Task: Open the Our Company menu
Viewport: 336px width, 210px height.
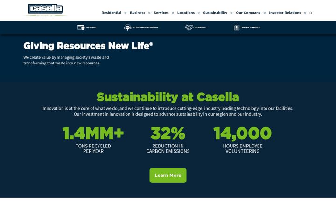Action: point(248,13)
